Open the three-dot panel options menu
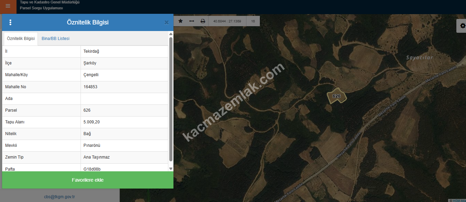 pos(10,22)
